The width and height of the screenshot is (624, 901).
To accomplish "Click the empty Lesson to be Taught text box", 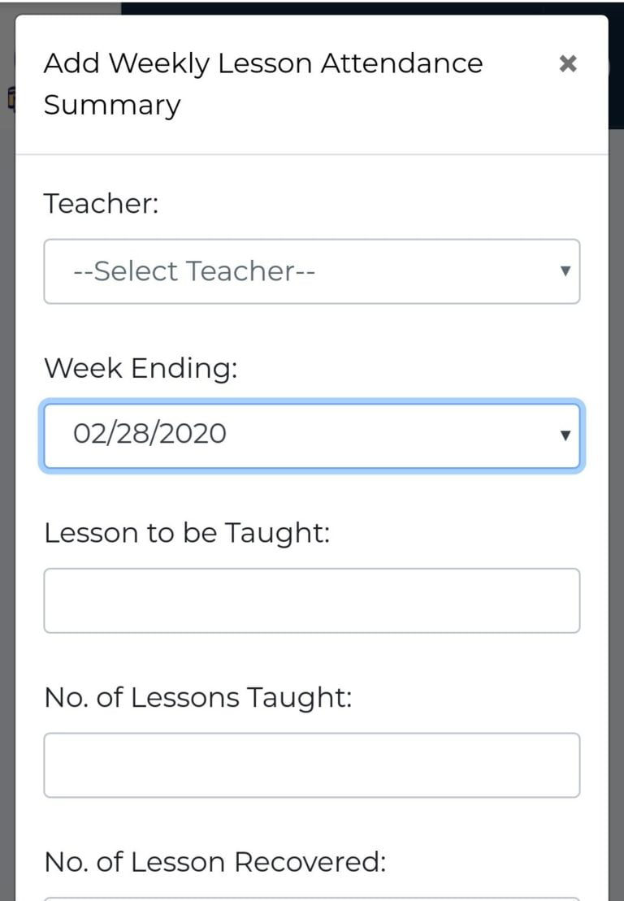I will click(311, 600).
